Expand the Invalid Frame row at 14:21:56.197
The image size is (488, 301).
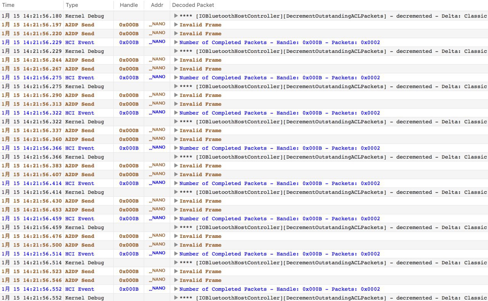point(176,25)
